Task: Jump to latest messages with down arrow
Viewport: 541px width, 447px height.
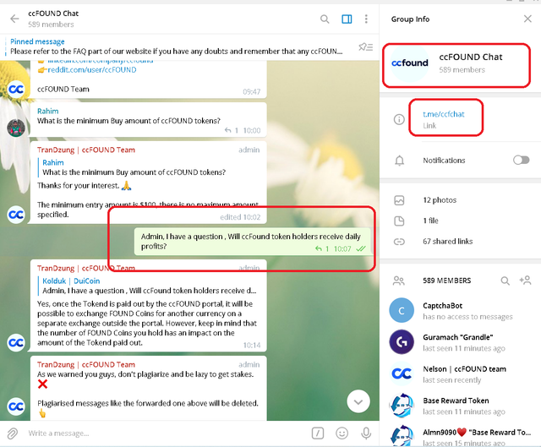Action: (x=358, y=401)
